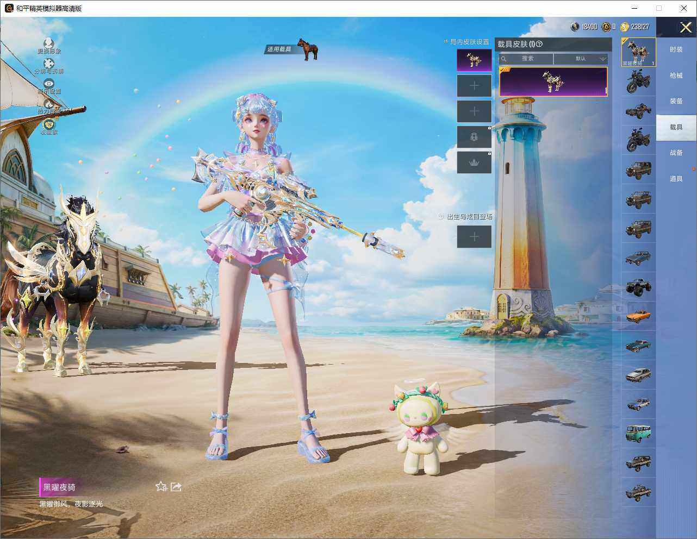Click the flame icon below display settings
Viewport: 697px width, 539px height.
[49, 103]
